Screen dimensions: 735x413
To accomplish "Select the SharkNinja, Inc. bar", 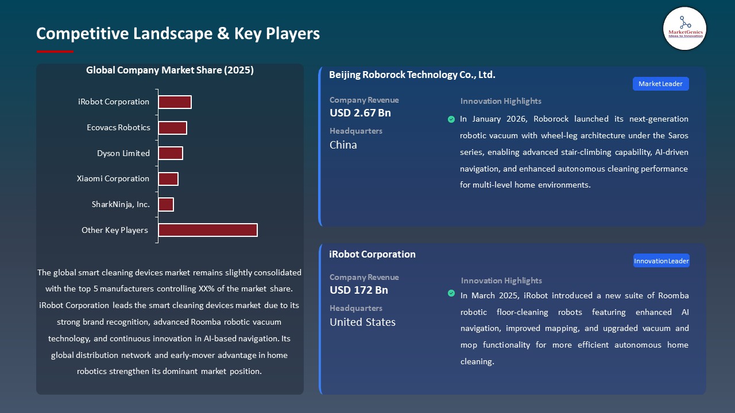I will (x=166, y=204).
